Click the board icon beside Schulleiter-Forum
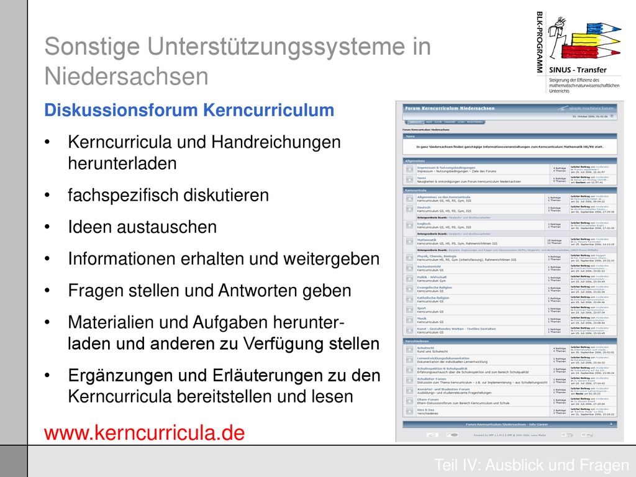The image size is (636, 477). 410,381
